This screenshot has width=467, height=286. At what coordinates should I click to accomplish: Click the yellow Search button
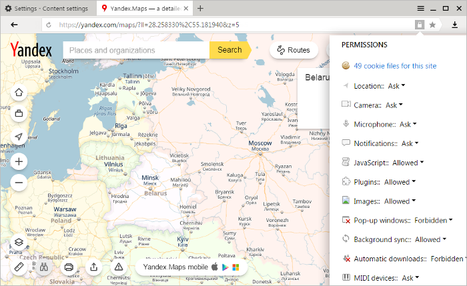point(230,50)
